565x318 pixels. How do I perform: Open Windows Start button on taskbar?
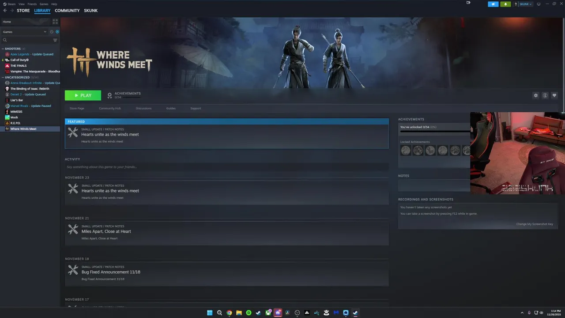coord(210,313)
